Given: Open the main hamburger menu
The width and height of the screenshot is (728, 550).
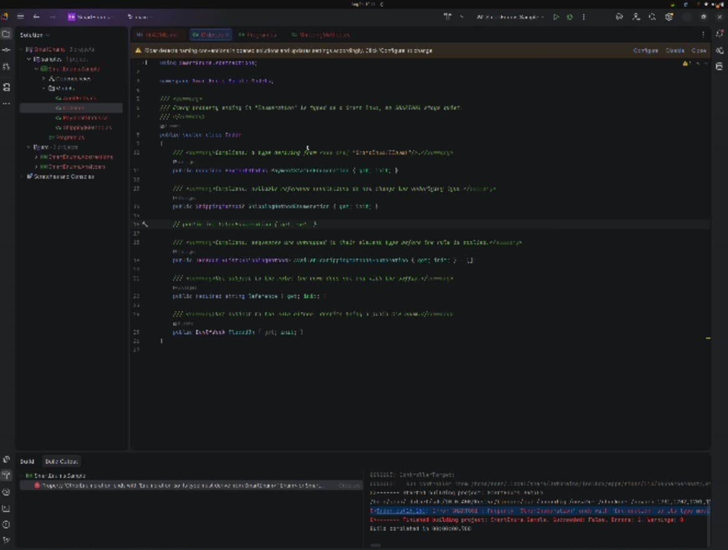Looking at the screenshot, I should coord(21,17).
